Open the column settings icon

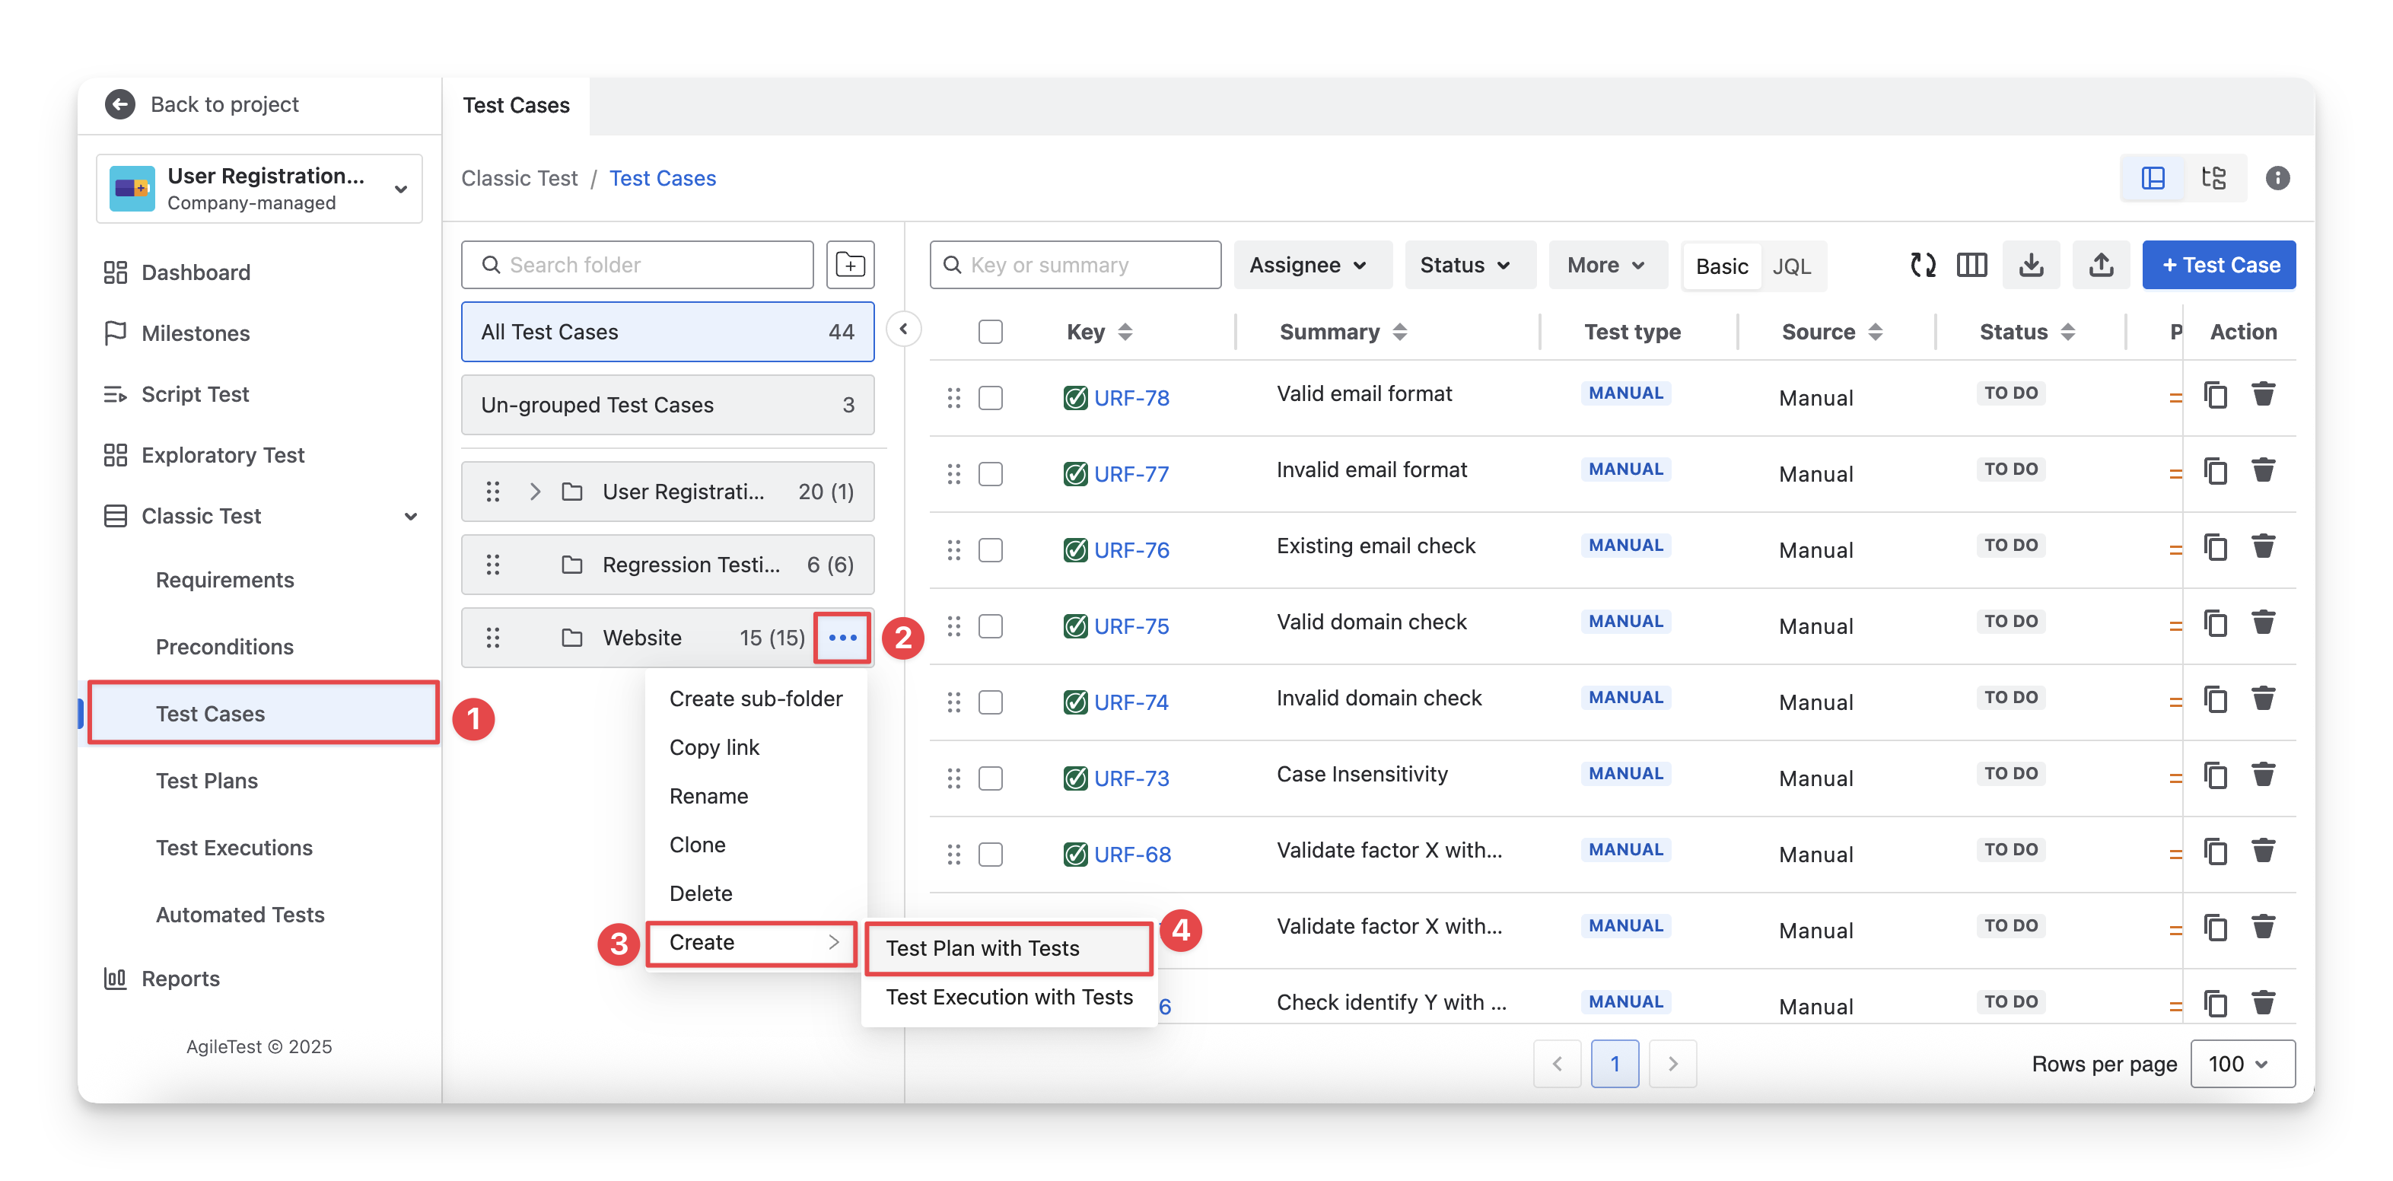click(x=1971, y=265)
